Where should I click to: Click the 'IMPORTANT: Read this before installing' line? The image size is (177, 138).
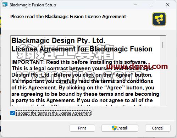[79, 62]
